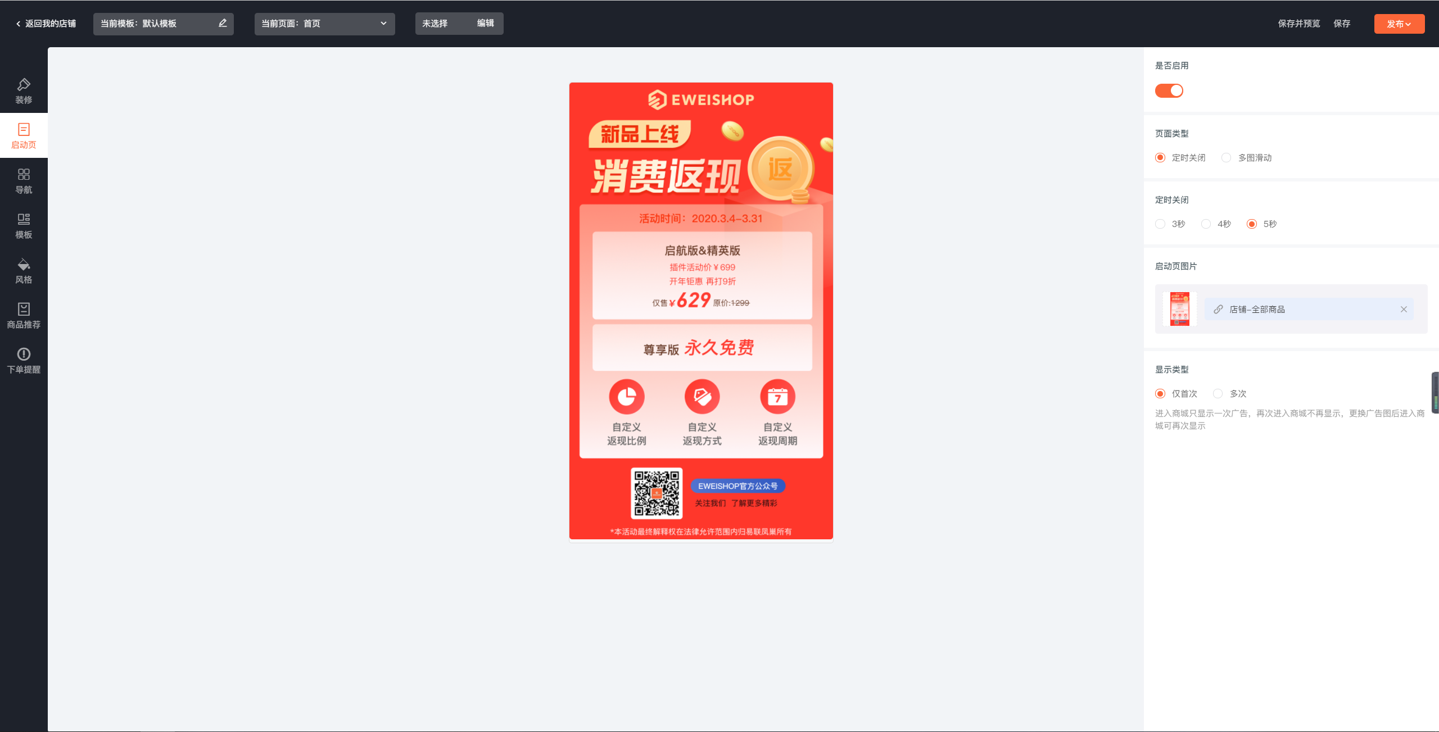Click the 保存并预览 button
The image size is (1439, 732).
(1298, 24)
